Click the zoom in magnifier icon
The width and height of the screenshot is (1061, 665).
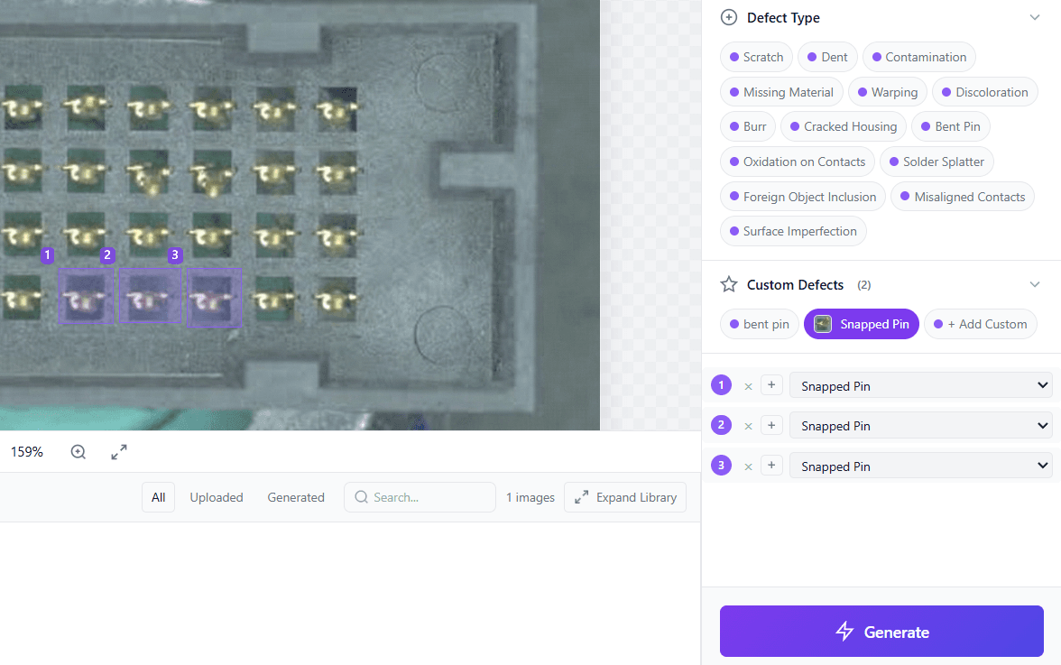[x=78, y=452]
